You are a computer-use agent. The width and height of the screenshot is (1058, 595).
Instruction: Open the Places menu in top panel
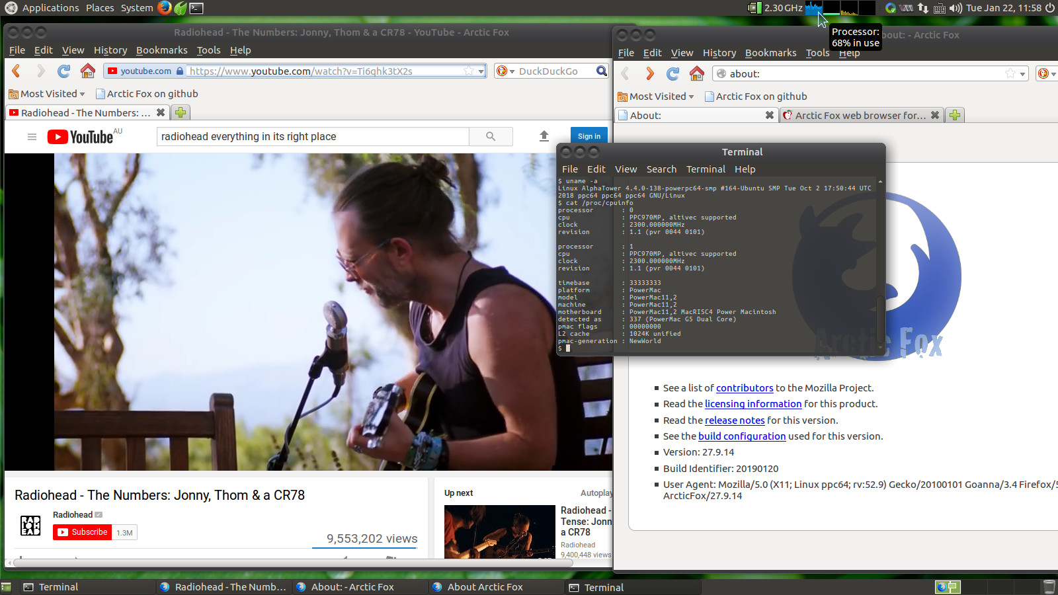click(x=100, y=8)
